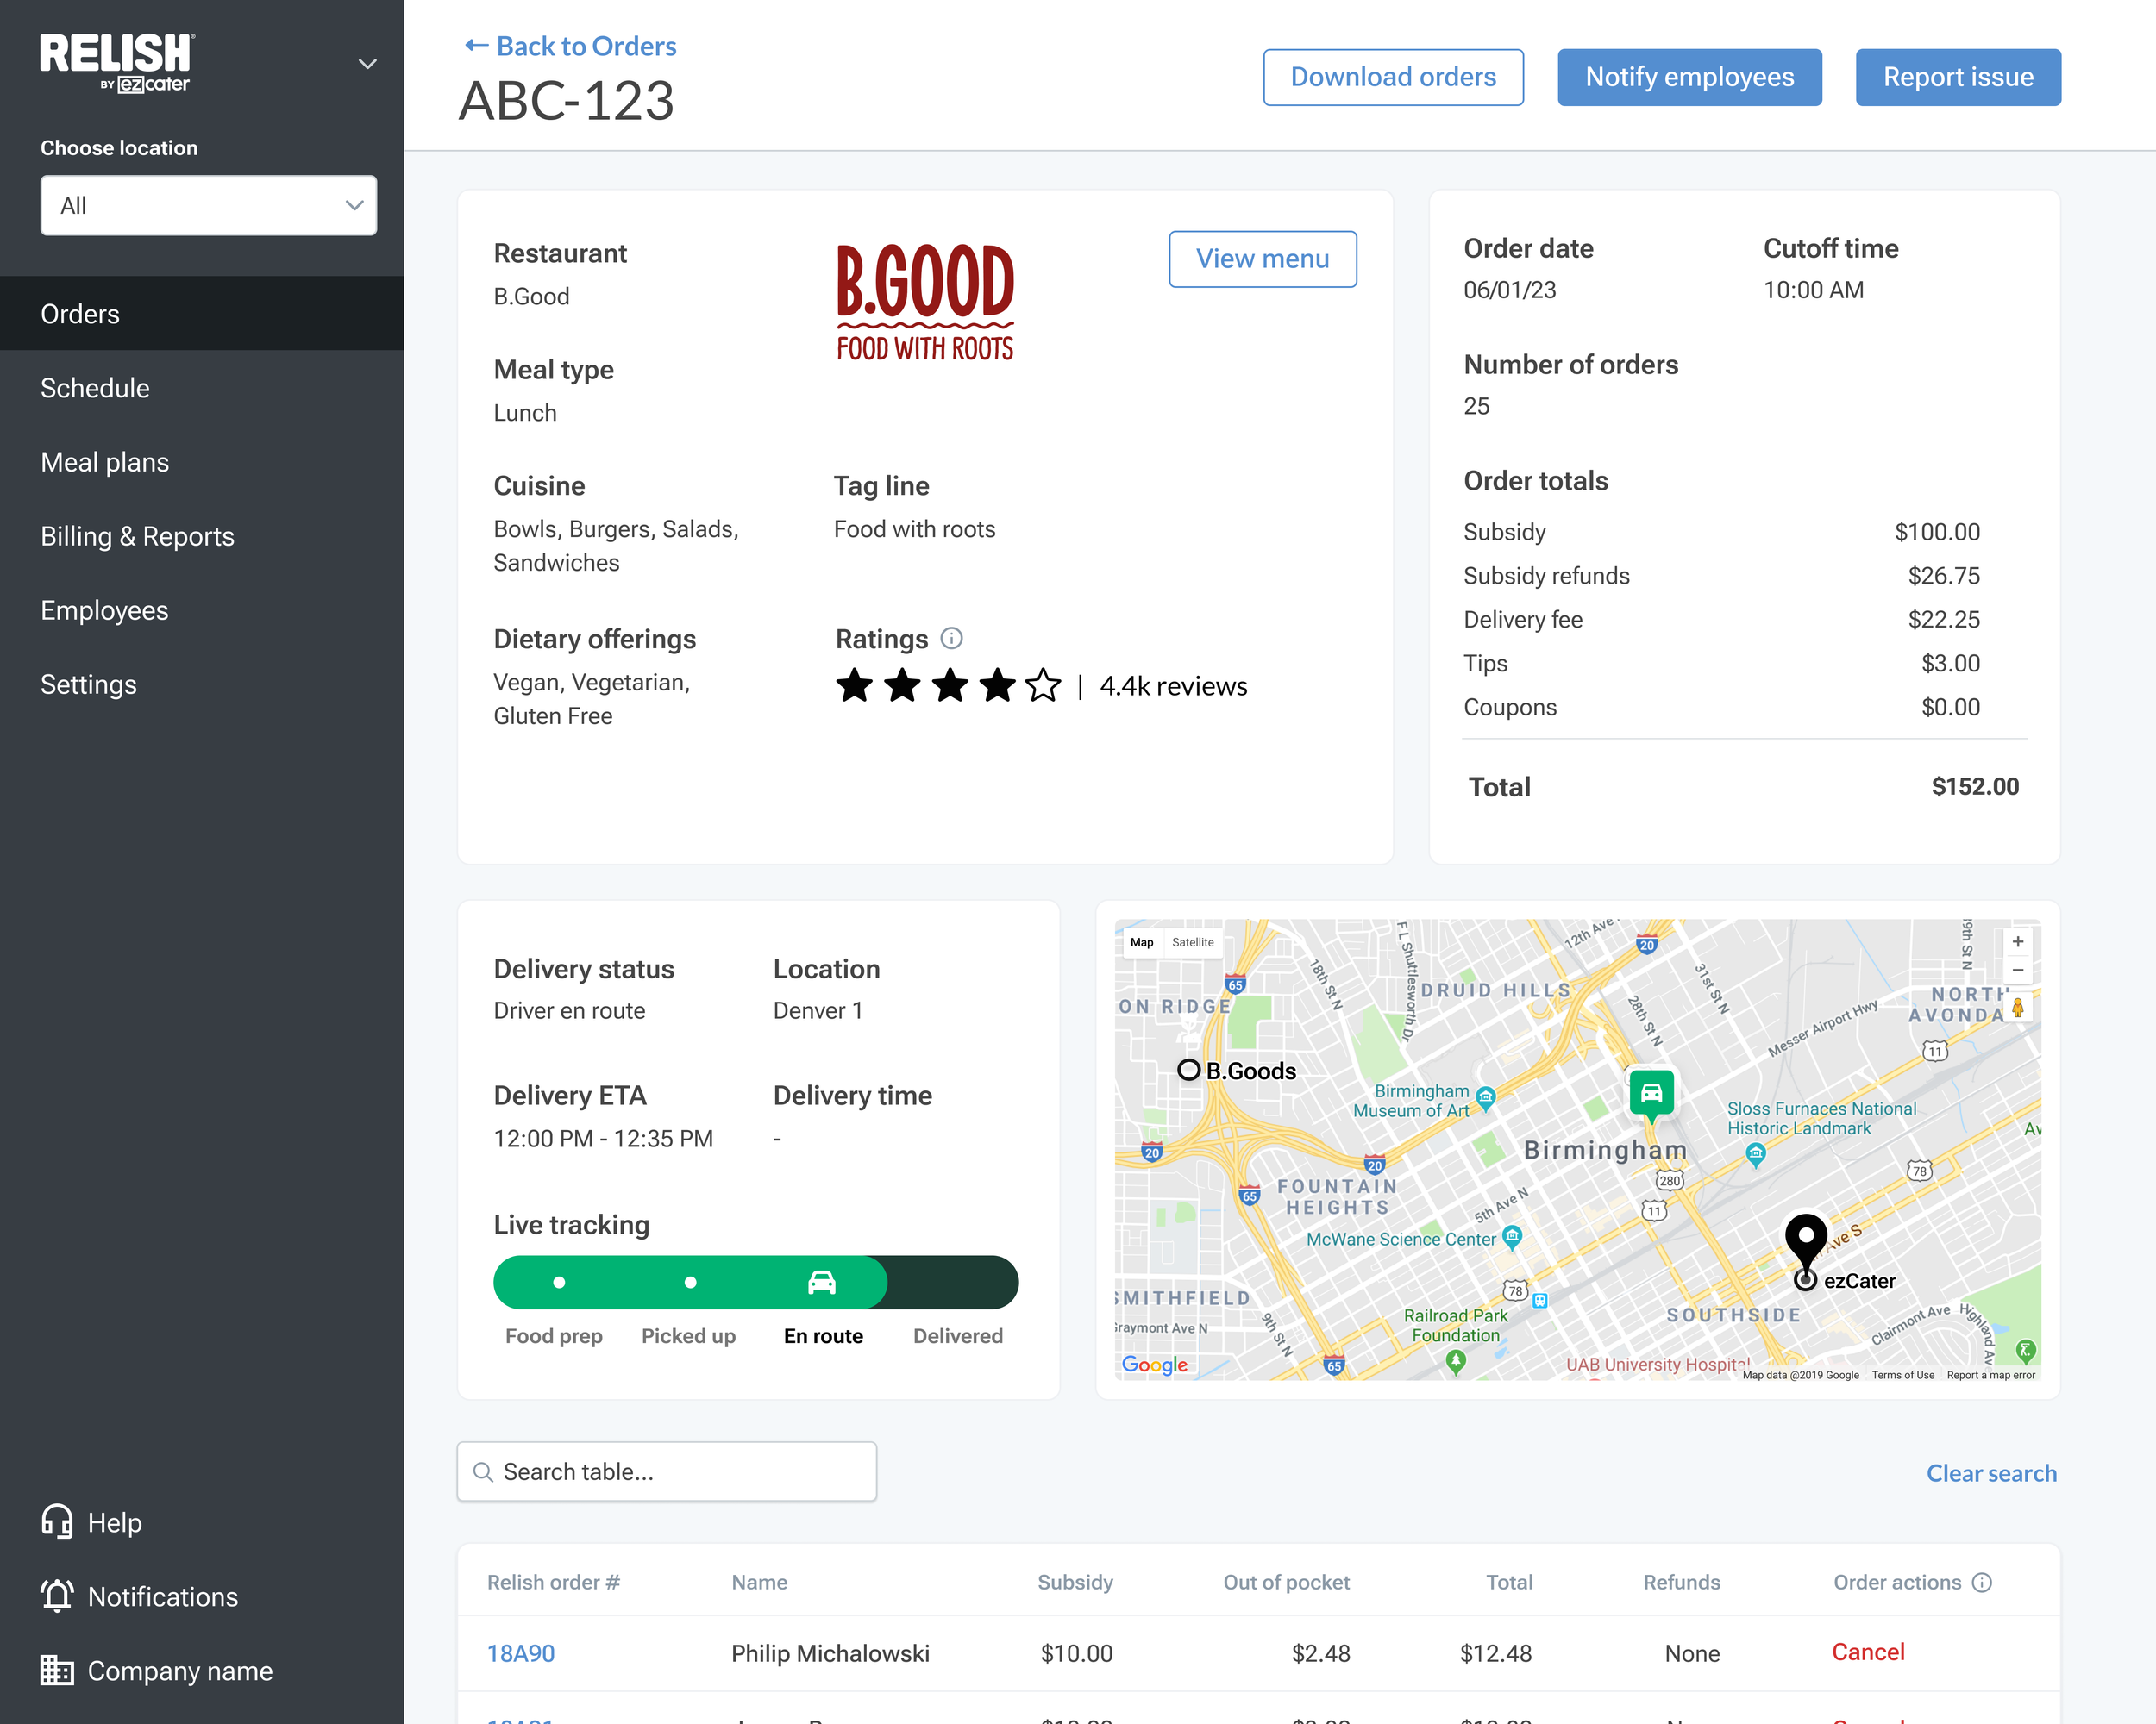The width and height of the screenshot is (2156, 1724).
Task: Click the black ezCater destination pin
Action: click(1806, 1237)
